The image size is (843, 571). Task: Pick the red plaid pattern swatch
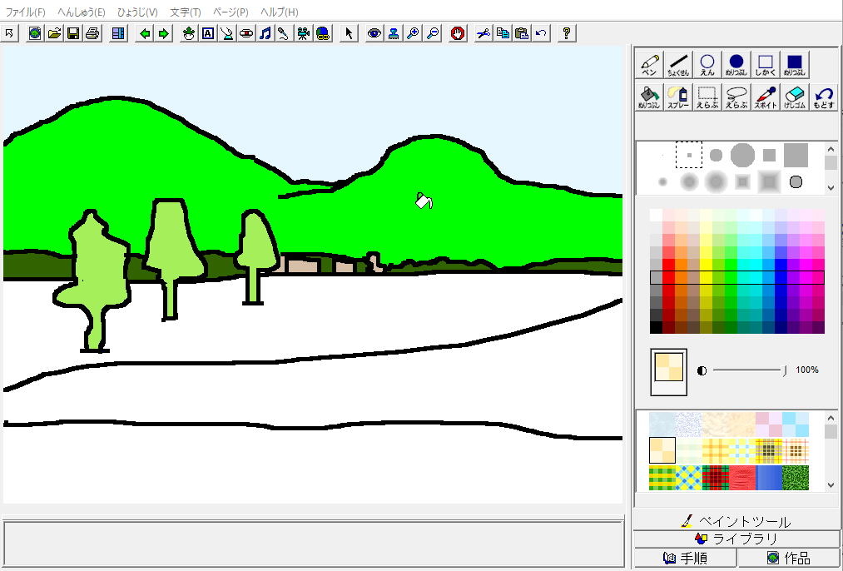click(x=715, y=478)
